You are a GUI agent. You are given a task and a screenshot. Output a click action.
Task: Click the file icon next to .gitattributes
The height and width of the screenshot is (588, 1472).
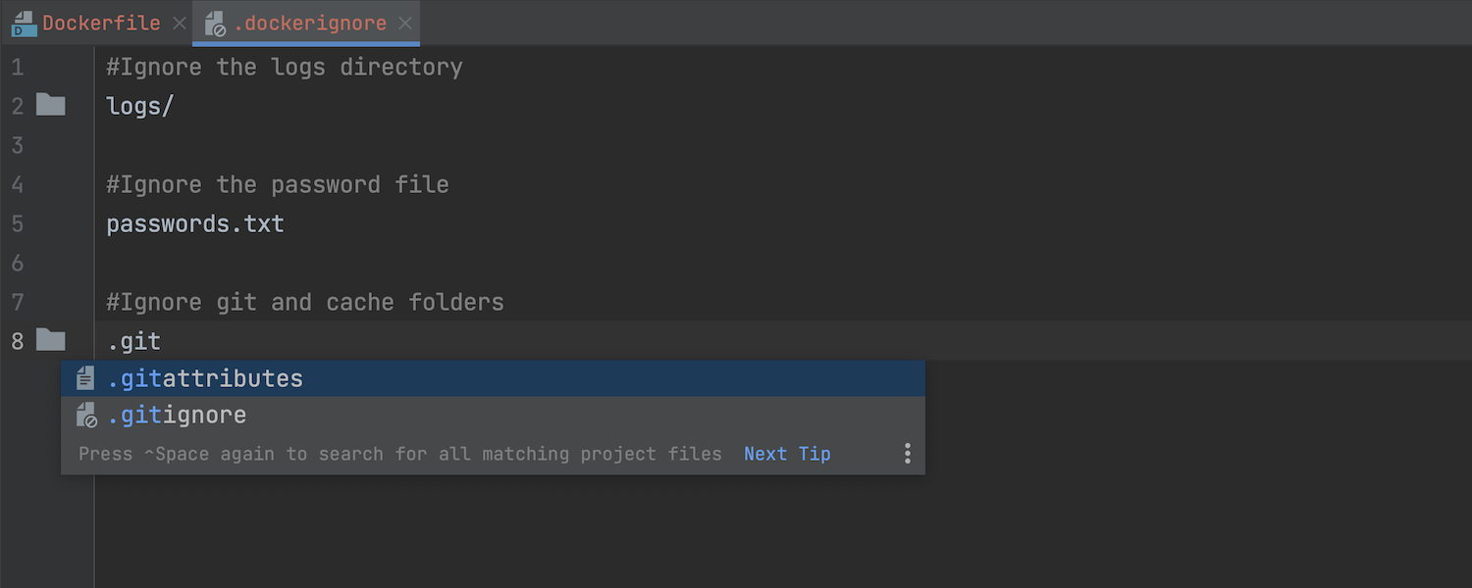point(86,378)
